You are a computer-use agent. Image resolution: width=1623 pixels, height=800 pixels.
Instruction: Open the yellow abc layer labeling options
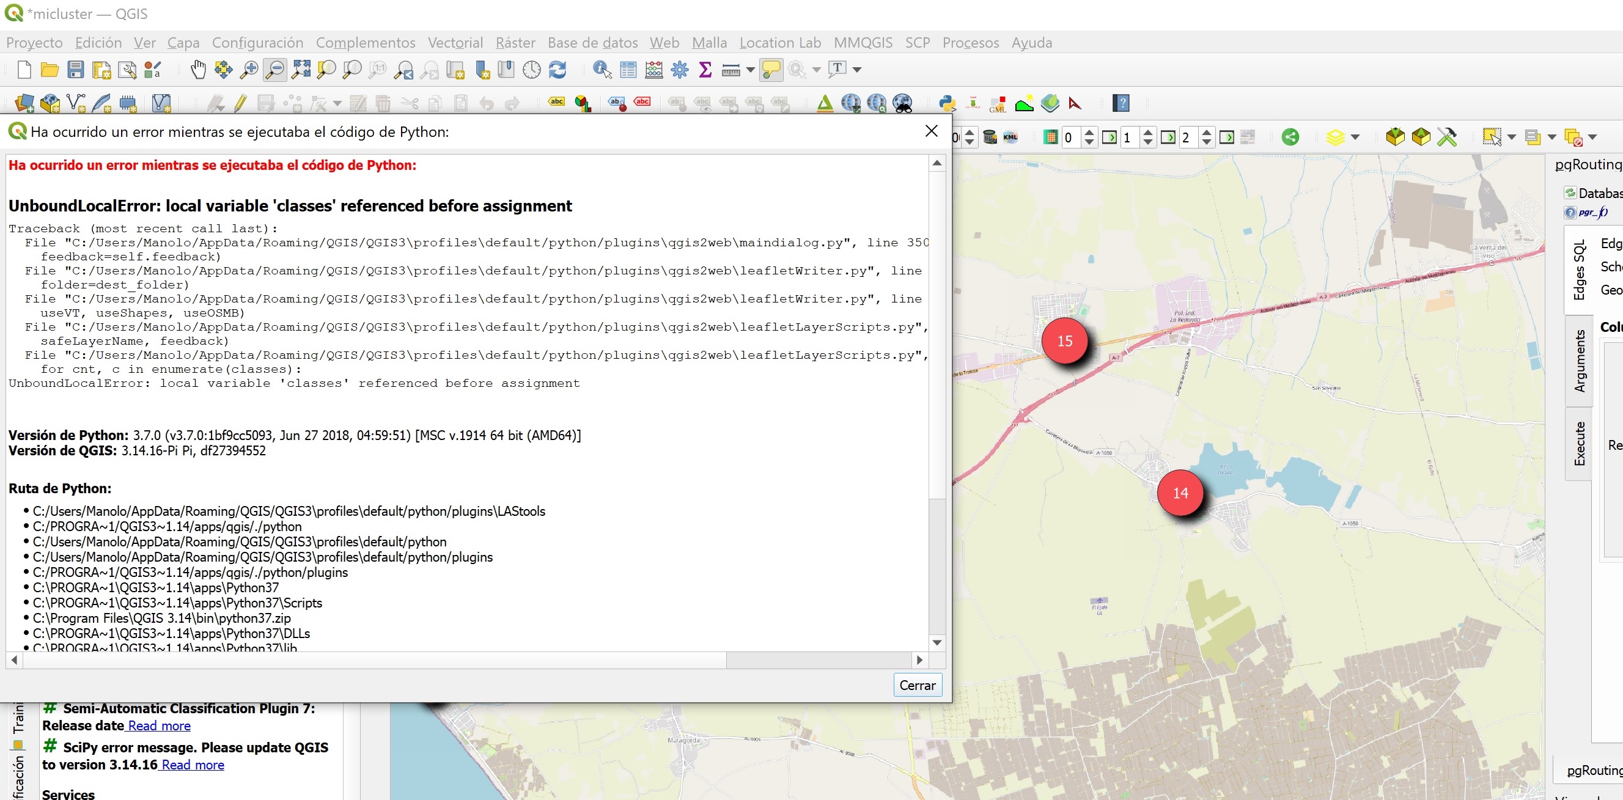pos(556,101)
